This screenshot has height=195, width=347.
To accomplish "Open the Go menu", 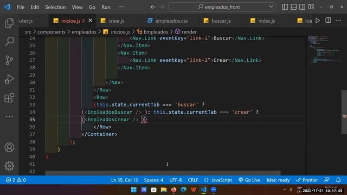I will click(92, 7).
